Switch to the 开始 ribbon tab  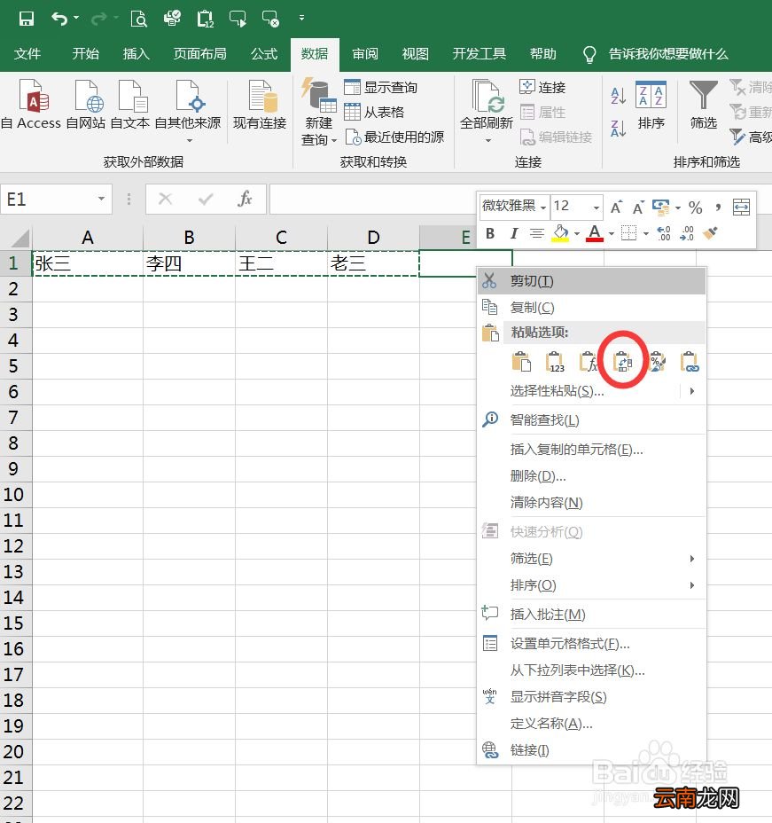click(x=85, y=54)
